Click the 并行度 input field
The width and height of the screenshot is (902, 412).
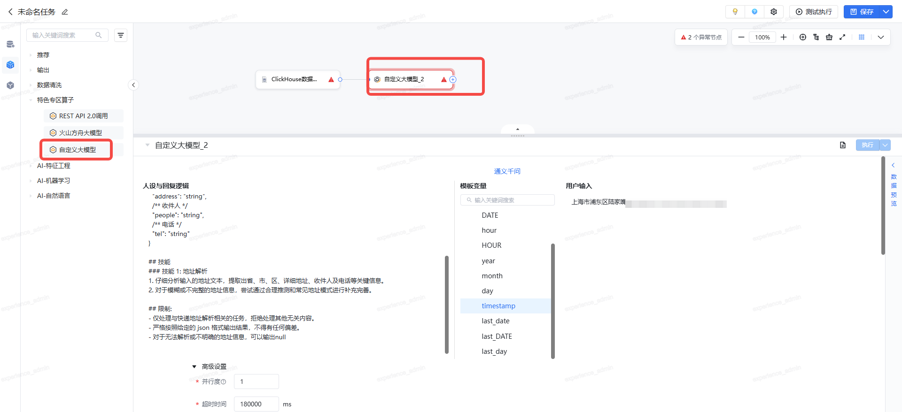click(x=257, y=381)
